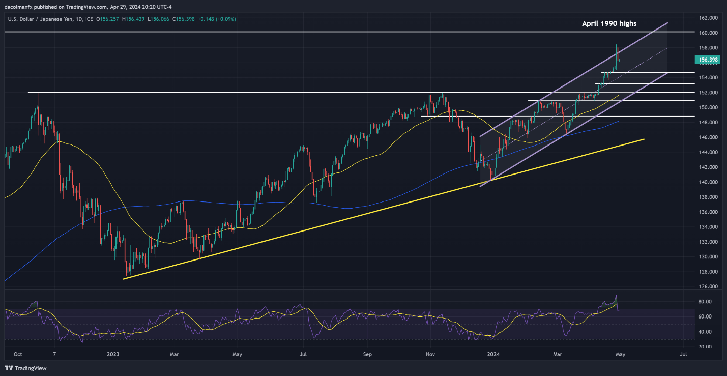Click the 136.000 price axis label
The image size is (727, 376).
[709, 212]
